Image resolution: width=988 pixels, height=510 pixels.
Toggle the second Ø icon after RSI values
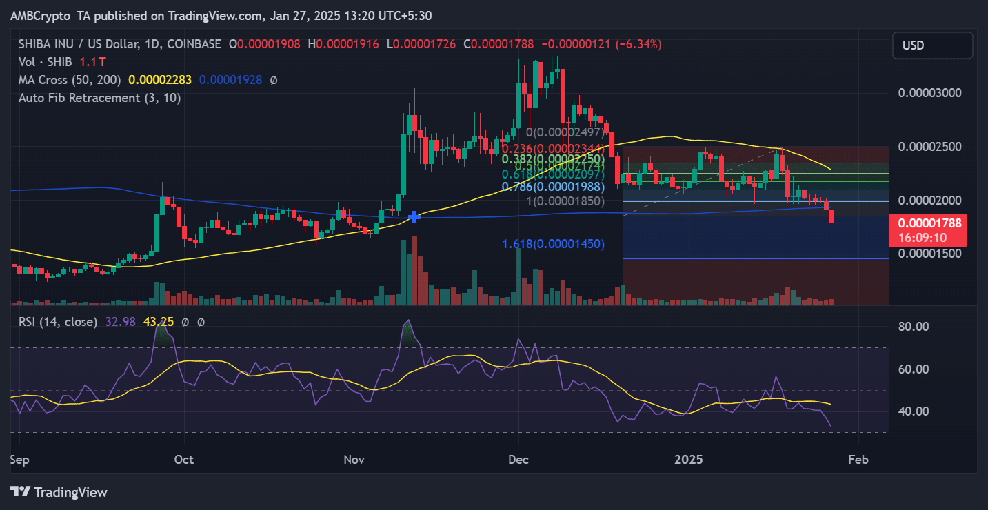(x=201, y=322)
